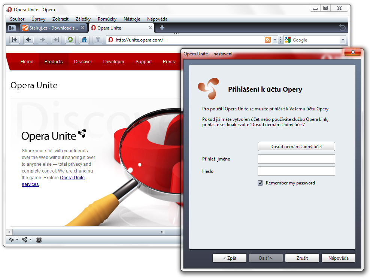Click the Wand password key icon
Screen dimensions: 370x278
pyautogui.click(x=98, y=40)
